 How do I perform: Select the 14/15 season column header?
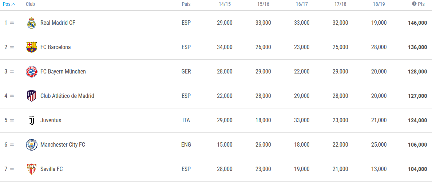tap(225, 4)
